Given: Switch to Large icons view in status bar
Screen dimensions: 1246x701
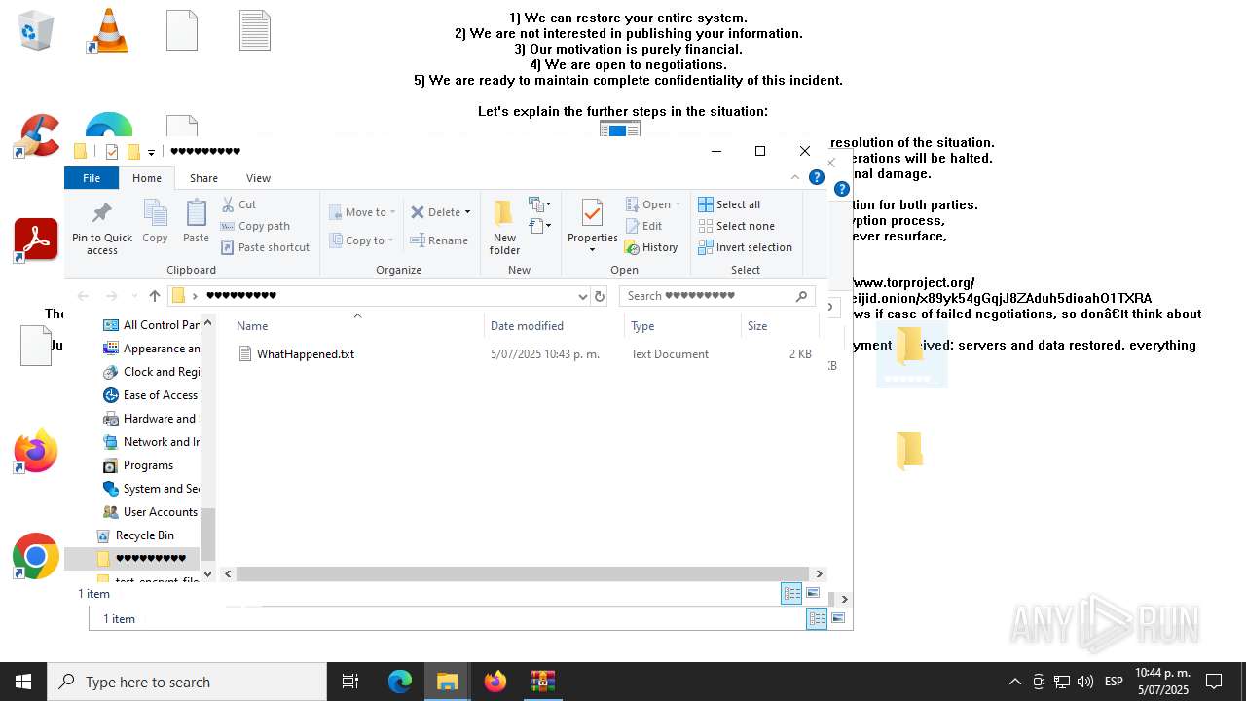Looking at the screenshot, I should tap(813, 593).
